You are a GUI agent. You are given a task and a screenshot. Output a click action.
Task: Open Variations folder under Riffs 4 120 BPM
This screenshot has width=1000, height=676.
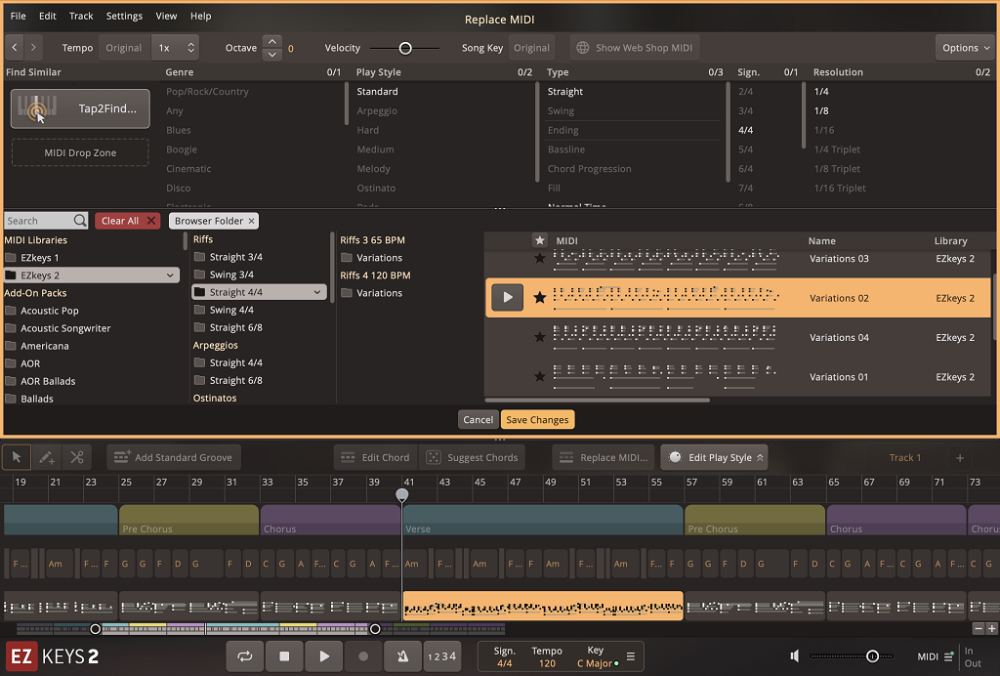tap(380, 293)
